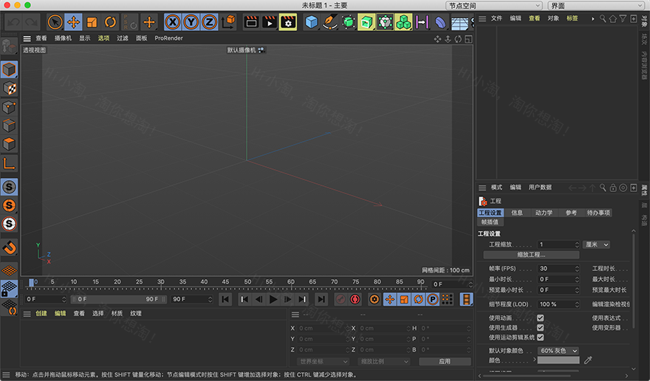Open viewport 显示 menu
The width and height of the screenshot is (650, 381).
point(84,38)
